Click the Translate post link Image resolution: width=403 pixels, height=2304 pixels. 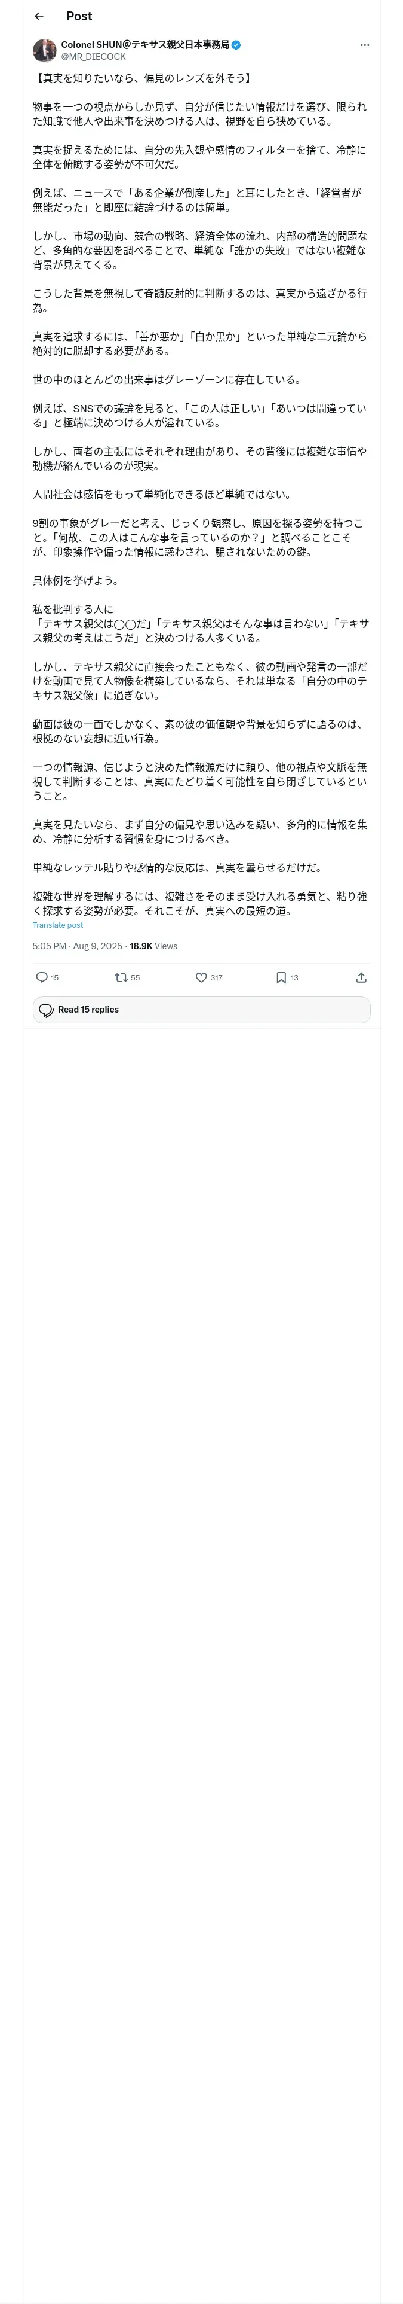click(x=58, y=925)
